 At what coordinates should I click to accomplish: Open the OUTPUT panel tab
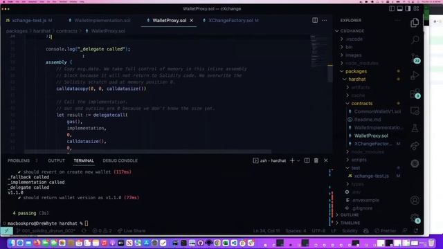[x=56, y=160]
